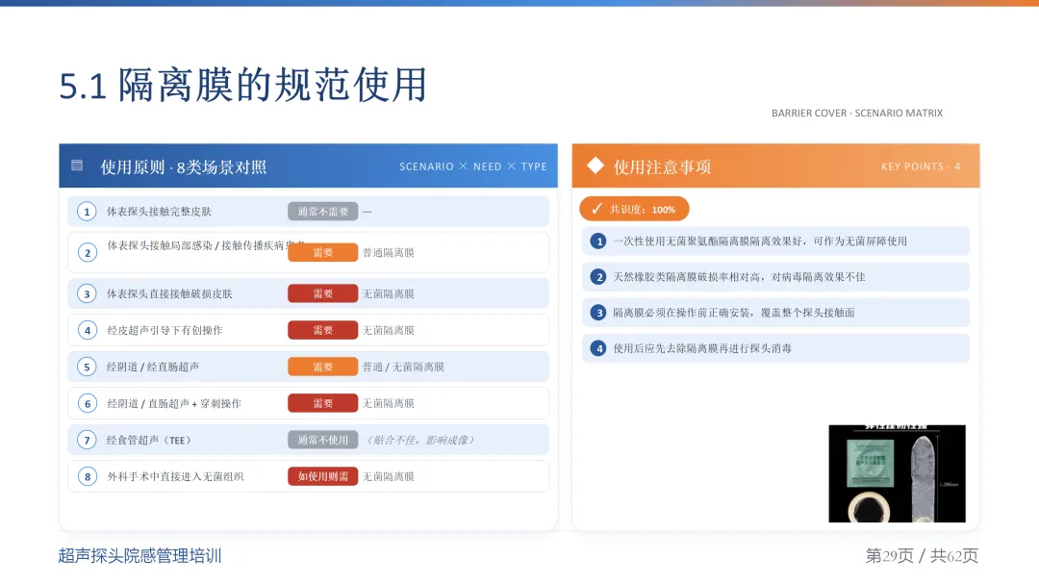Click the note 使用后应先去除隔离膜再进行探头消毒

point(701,348)
